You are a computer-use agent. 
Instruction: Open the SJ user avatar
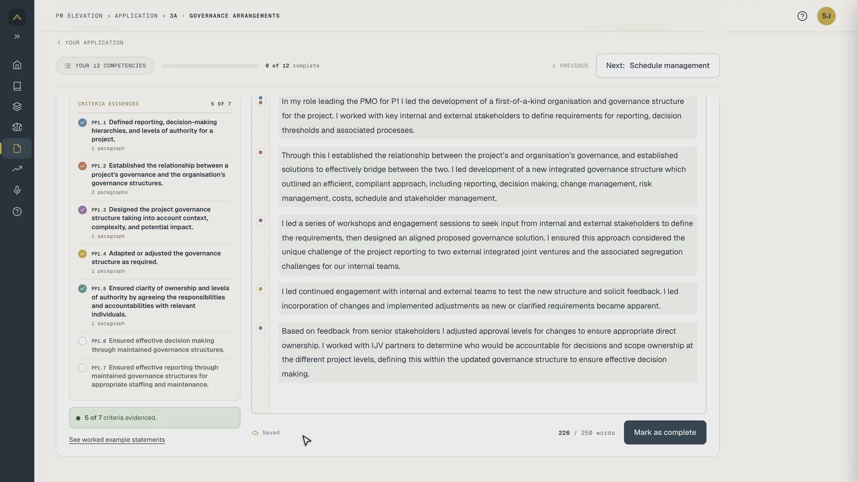point(826,16)
